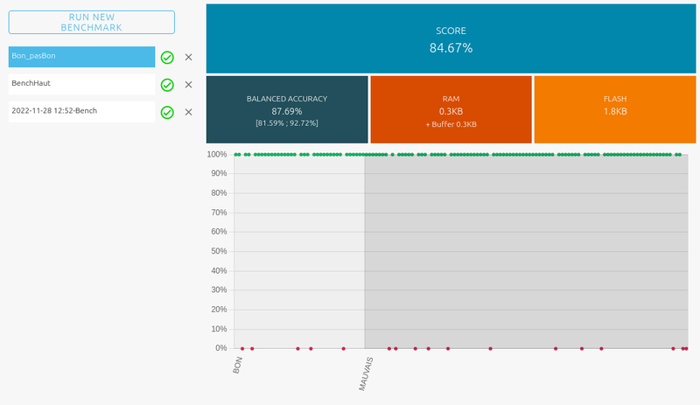Delete the Bon_pasBon benchmark with X icon
The image size is (700, 405).
[188, 58]
